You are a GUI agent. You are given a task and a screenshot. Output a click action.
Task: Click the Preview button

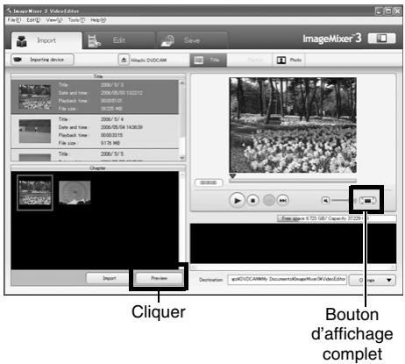click(x=160, y=278)
